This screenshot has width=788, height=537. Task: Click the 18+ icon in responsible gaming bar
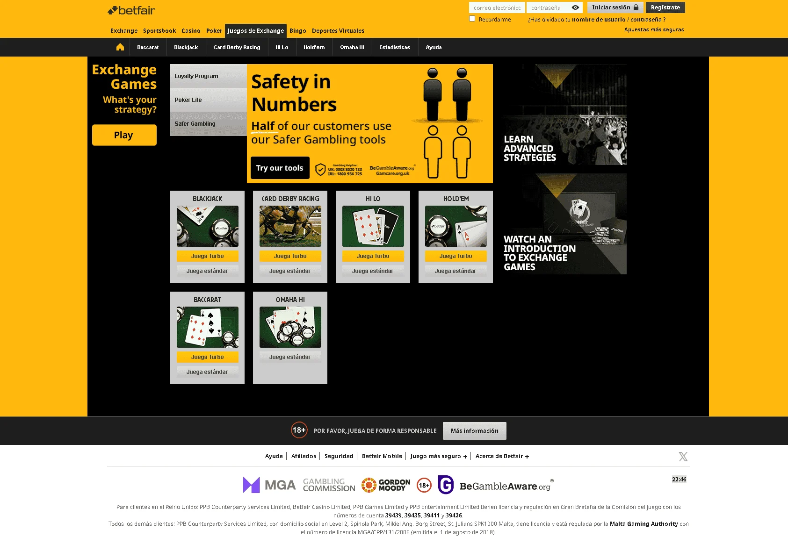(x=299, y=430)
